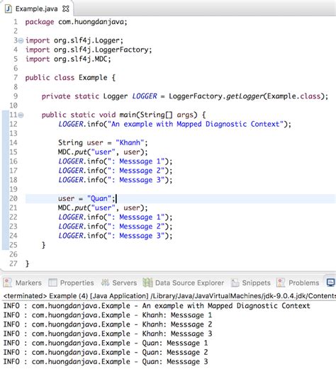
Task: Click line number 9 in gutter
Action: (16, 96)
